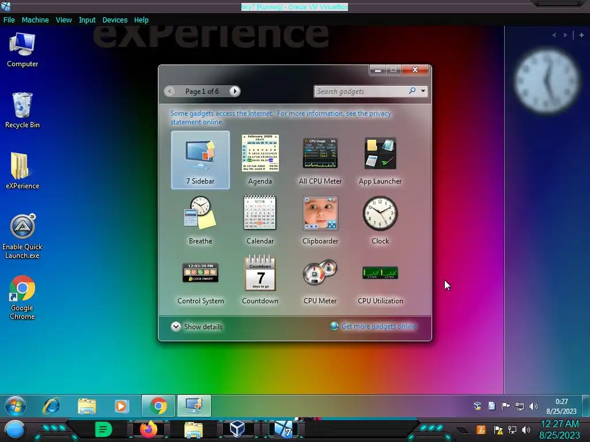The height and width of the screenshot is (442, 590).
Task: Open VirtualBox Manager on host taskbar
Action: (237, 429)
